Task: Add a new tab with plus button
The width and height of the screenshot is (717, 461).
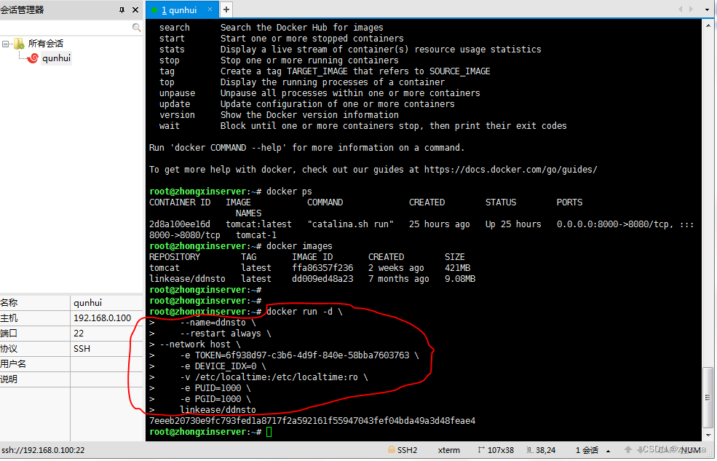Action: pos(226,9)
